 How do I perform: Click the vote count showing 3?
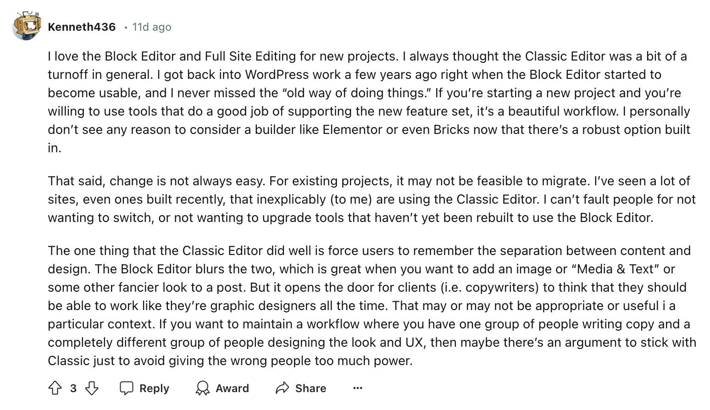click(73, 388)
